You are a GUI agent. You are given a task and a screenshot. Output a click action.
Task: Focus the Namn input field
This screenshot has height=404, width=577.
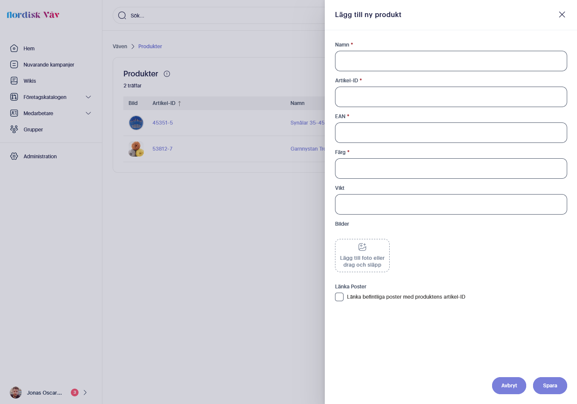click(x=451, y=61)
